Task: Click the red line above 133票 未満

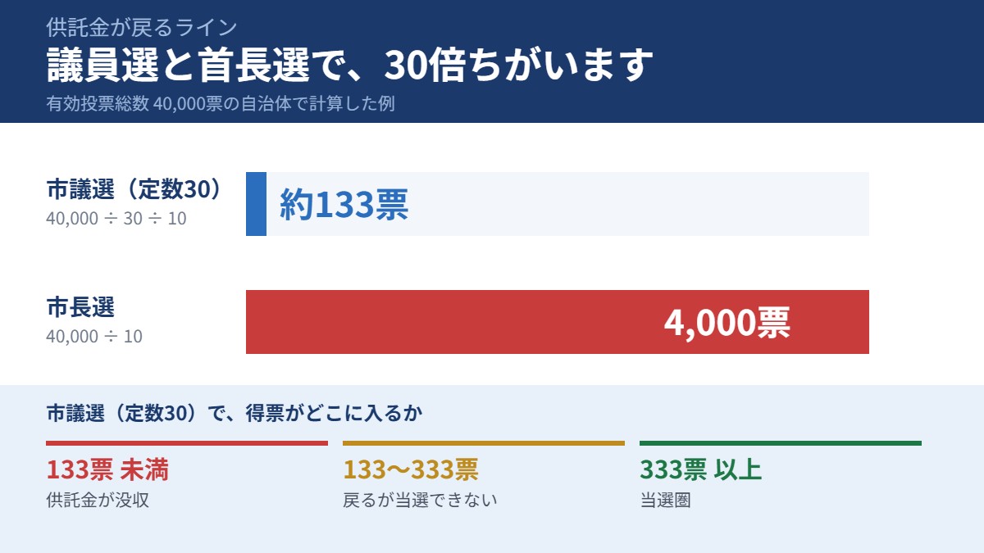Action: point(187,443)
